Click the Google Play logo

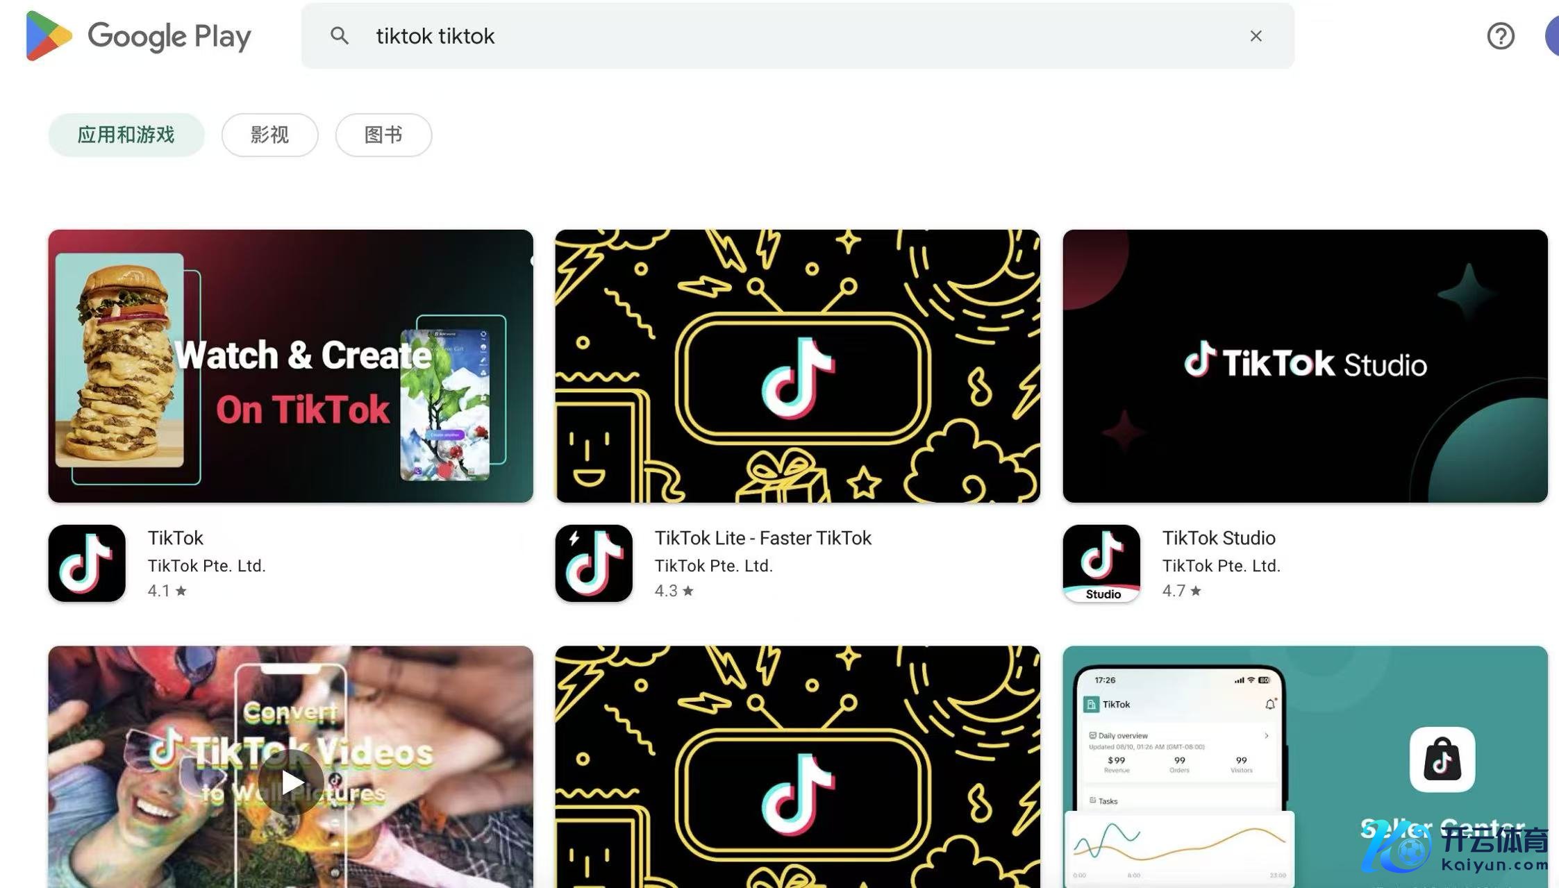point(138,36)
